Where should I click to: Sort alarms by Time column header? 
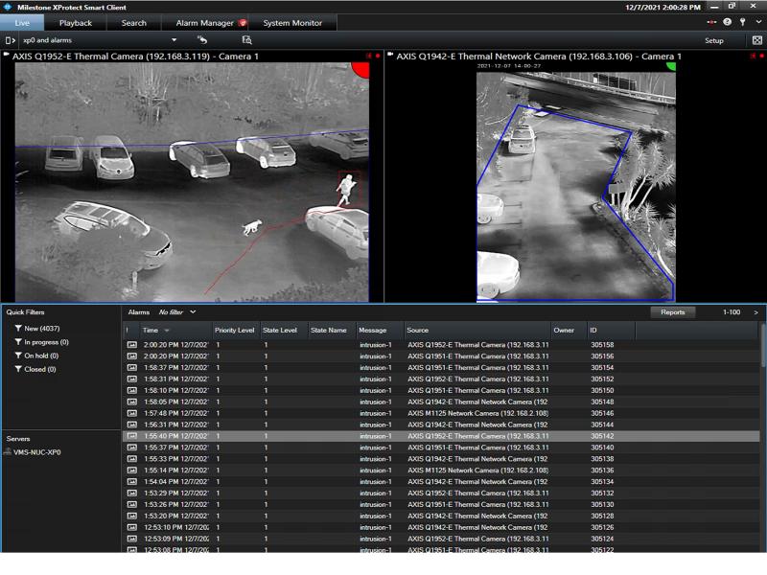pos(175,331)
